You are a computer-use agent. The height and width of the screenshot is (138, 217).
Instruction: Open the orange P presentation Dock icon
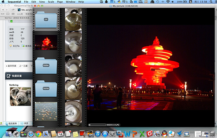(135, 134)
